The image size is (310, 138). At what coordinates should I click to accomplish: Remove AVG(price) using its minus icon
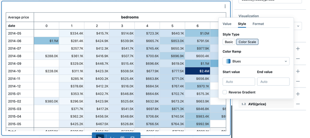click(x=298, y=104)
